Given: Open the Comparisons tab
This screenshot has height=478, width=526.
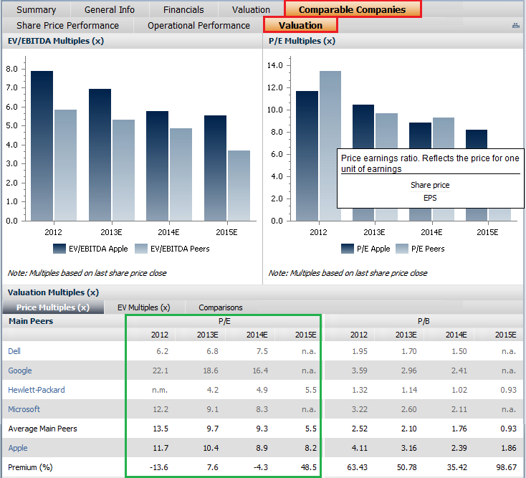Looking at the screenshot, I should 221,307.
